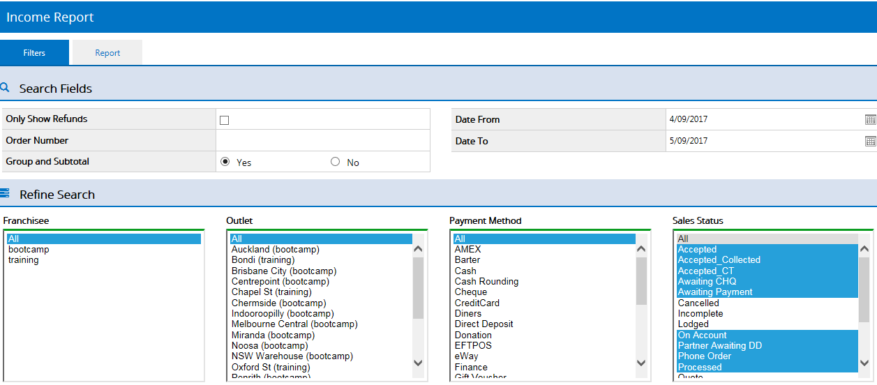The width and height of the screenshot is (877, 385).
Task: Click the Order Number input field
Action: 323,140
